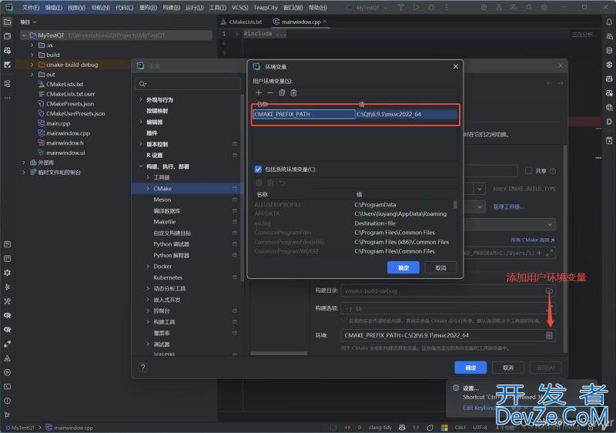Screen dimensions: 616x433
Task: Open CMake tool window in left sidebar
Action: point(8,358)
